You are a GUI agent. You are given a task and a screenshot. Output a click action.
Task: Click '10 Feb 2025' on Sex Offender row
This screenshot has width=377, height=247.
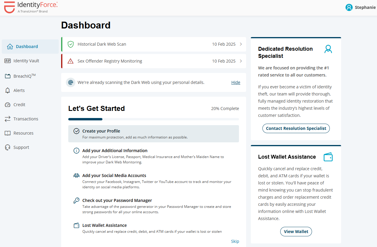click(224, 61)
